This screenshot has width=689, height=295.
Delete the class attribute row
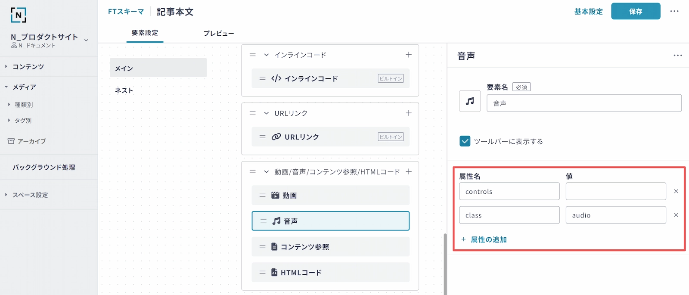pyautogui.click(x=676, y=215)
